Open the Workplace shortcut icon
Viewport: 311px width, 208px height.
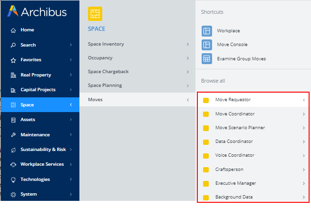click(x=206, y=31)
